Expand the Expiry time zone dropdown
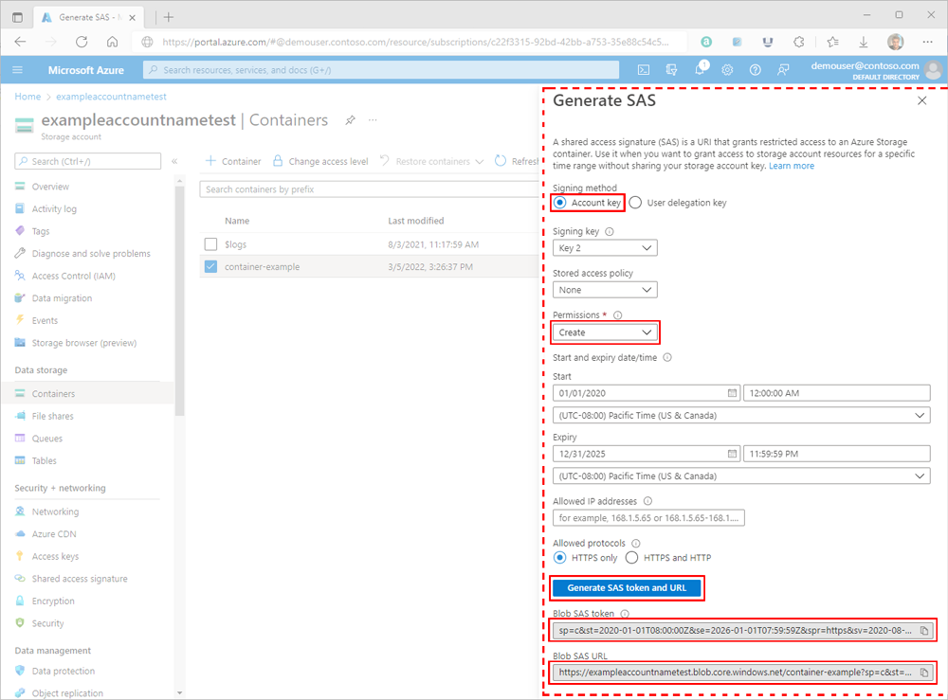This screenshot has width=948, height=700. click(741, 476)
